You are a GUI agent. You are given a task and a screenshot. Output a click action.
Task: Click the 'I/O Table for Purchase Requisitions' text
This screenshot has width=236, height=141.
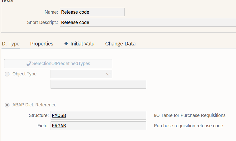click(190, 115)
